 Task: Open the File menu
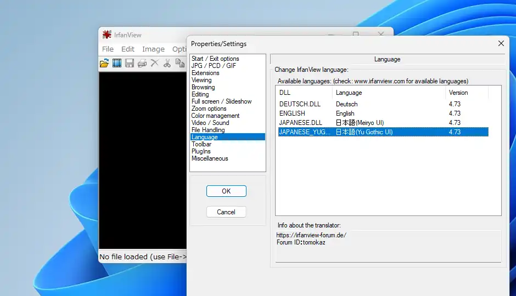tap(108, 49)
